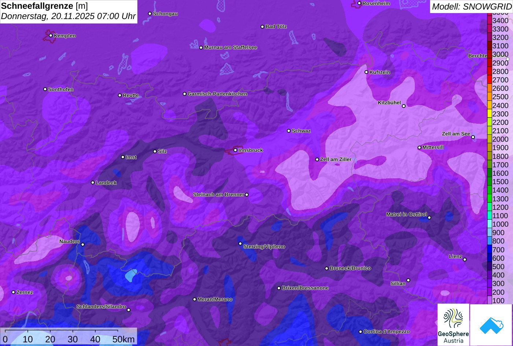Select the Sonthofen label
This screenshot has width=513, height=346.
61,89
